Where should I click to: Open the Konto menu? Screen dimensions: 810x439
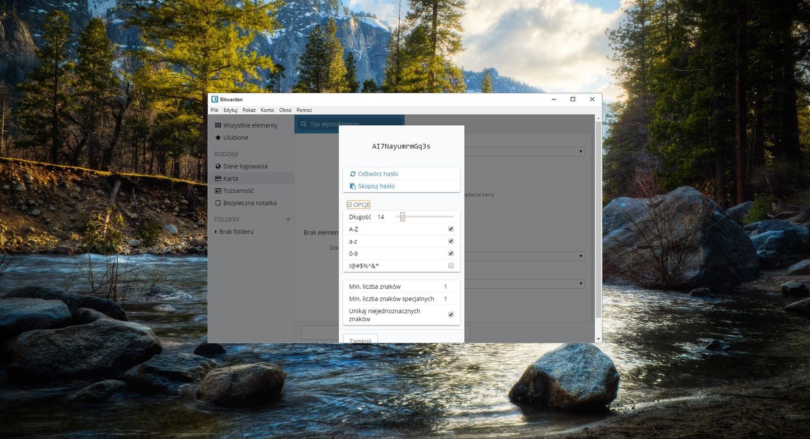pos(267,110)
